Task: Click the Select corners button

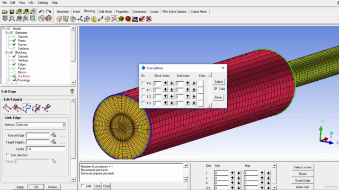Action: (302, 167)
